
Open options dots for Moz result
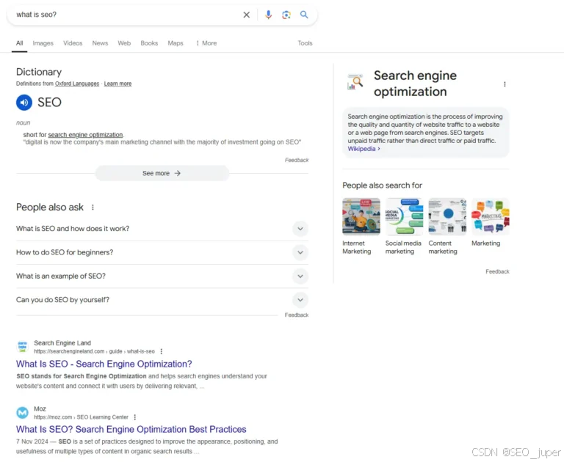pyautogui.click(x=135, y=417)
